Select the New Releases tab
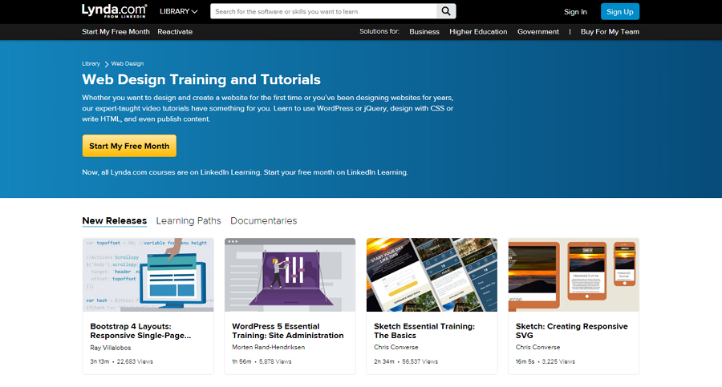722x387 pixels. [x=114, y=221]
